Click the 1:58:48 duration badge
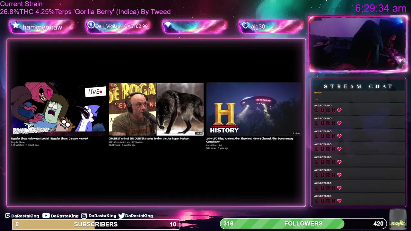The height and width of the screenshot is (231, 411). [199, 133]
